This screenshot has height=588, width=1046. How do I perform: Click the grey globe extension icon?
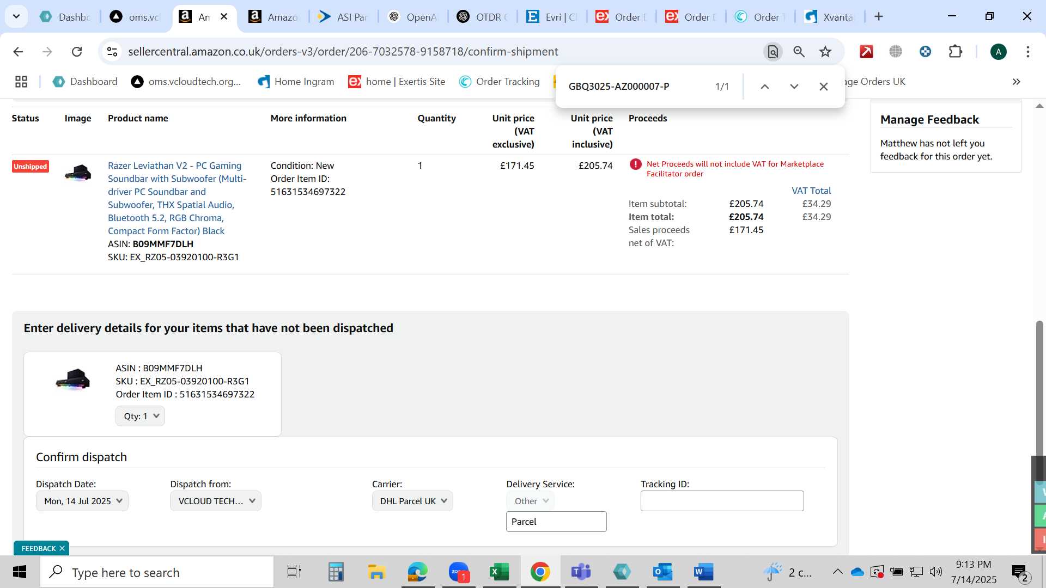[896, 52]
